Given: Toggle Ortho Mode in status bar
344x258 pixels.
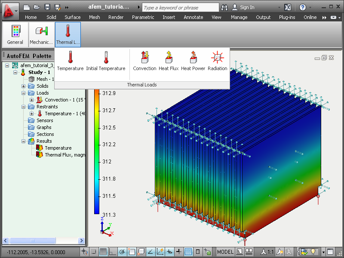Looking at the screenshot, I should [x=112, y=252].
